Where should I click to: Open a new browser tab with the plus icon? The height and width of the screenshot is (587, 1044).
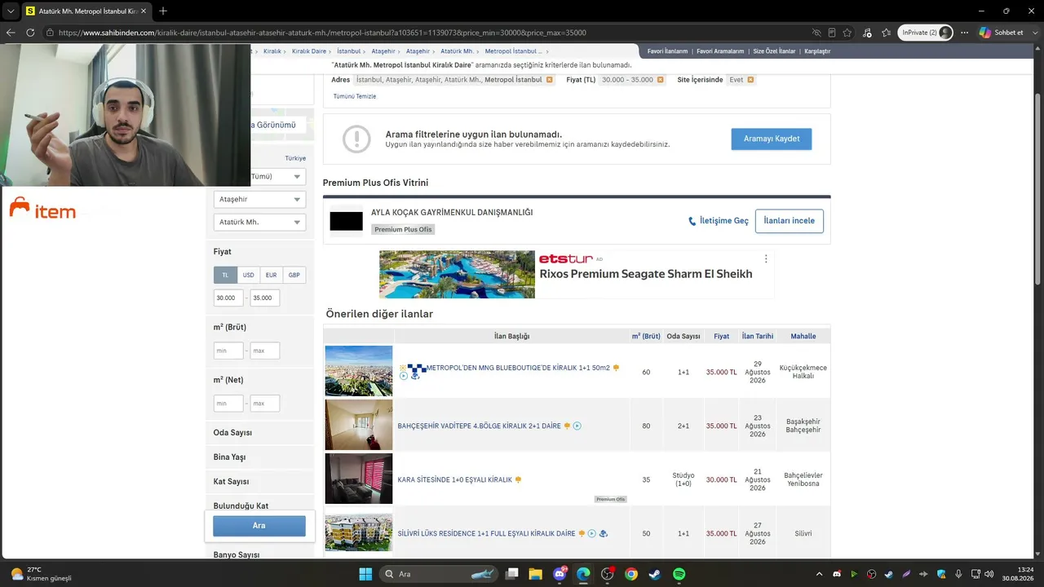point(163,11)
